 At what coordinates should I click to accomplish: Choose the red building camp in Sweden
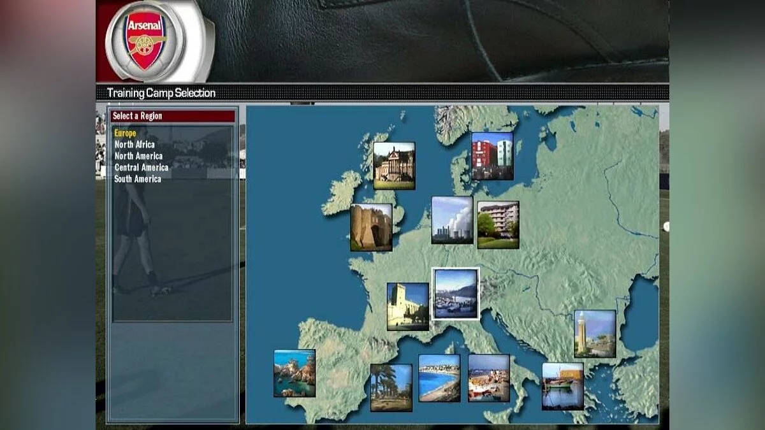[492, 156]
